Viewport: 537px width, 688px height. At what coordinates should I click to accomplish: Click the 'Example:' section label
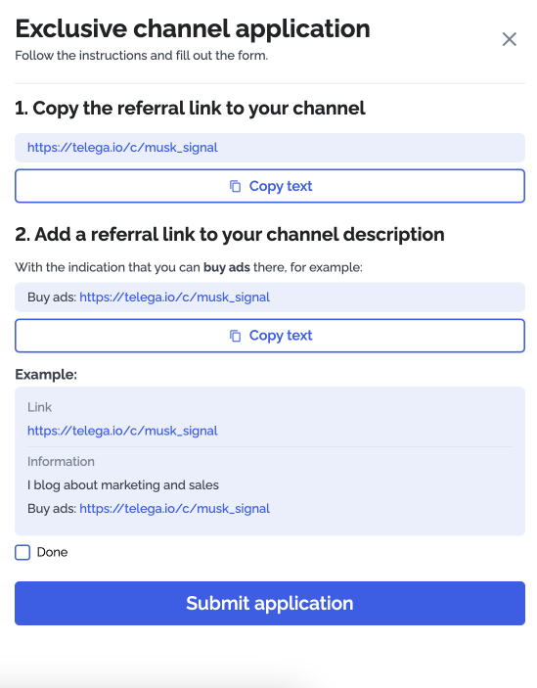[x=46, y=374]
